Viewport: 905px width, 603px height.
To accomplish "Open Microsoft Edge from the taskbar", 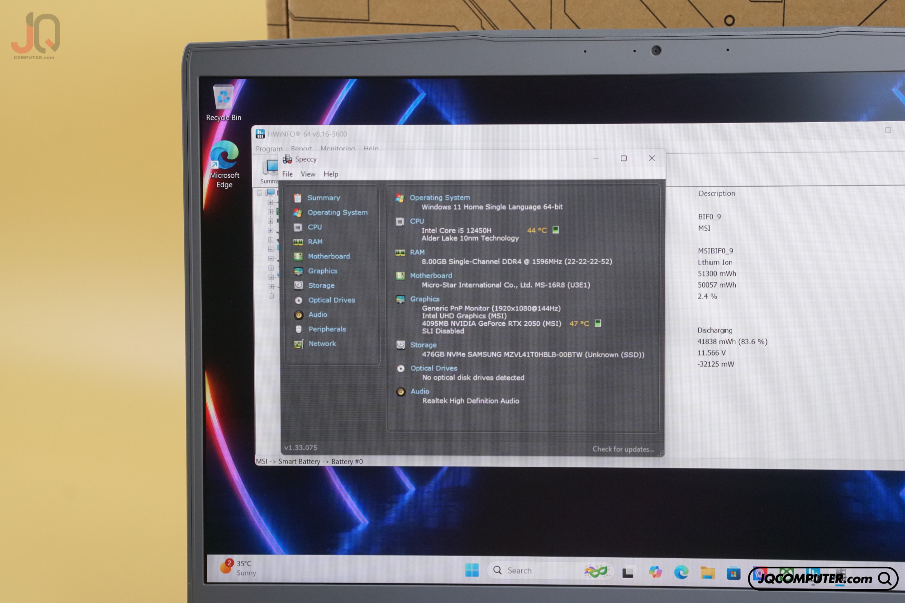I will pyautogui.click(x=681, y=572).
